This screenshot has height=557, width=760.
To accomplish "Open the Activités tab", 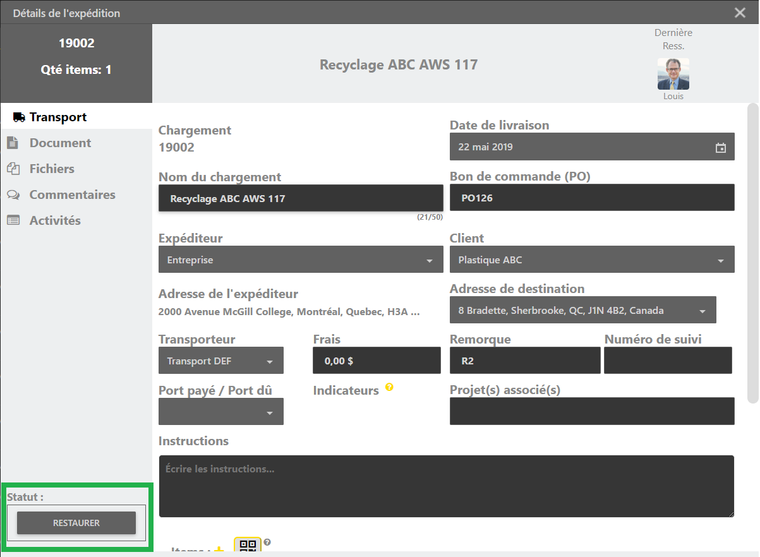I will click(76, 220).
